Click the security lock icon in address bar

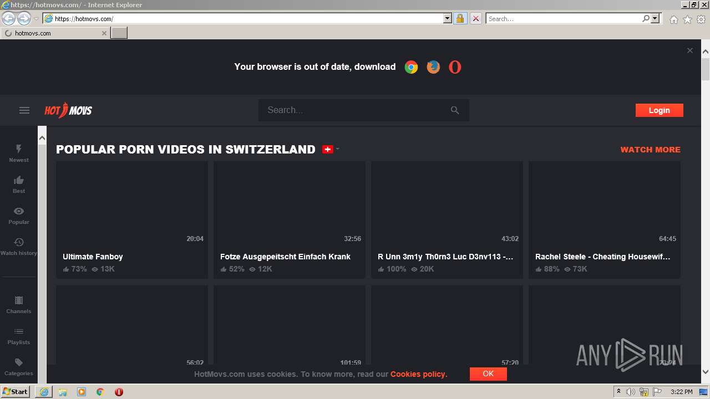(x=460, y=19)
